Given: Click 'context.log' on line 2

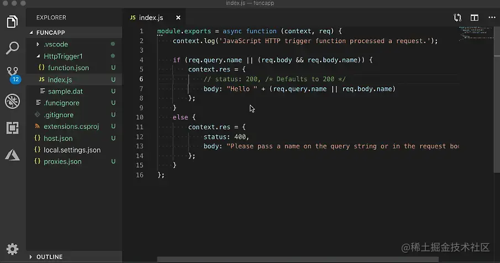Looking at the screenshot, I should click(194, 41).
